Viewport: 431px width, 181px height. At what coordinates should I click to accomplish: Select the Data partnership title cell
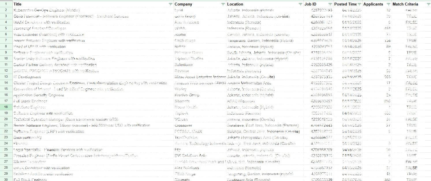[93, 137]
